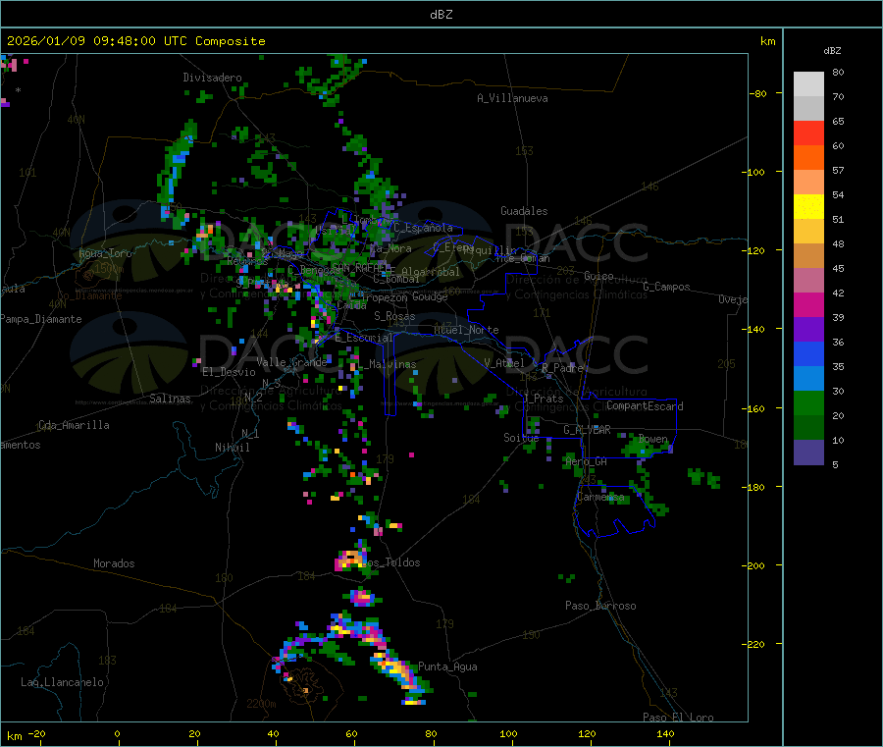Click the S_Rosas label
The width and height of the screenshot is (883, 747).
click(394, 316)
